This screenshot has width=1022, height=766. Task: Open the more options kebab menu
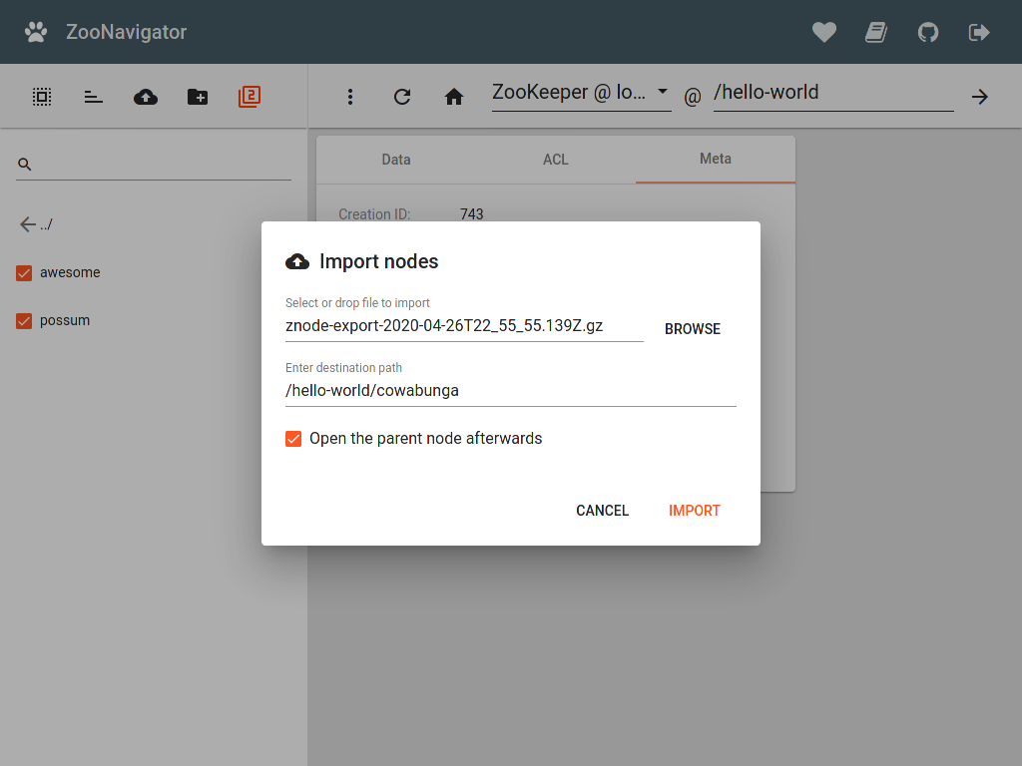pos(350,96)
